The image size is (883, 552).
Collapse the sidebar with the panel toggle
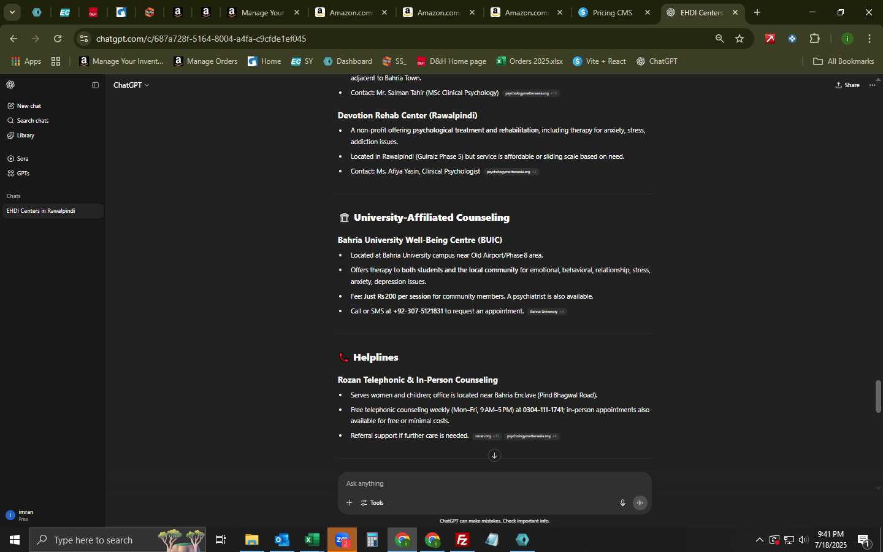pos(95,85)
